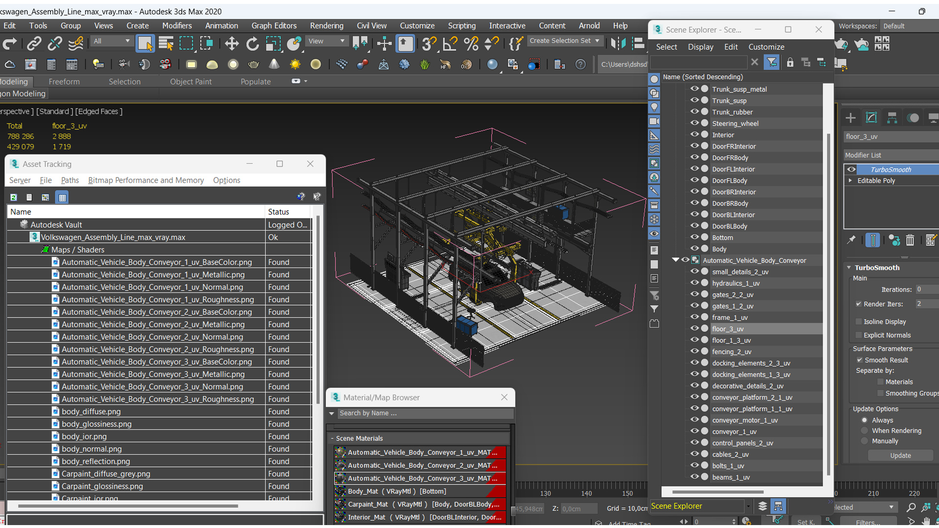Click the Mirror tool icon
Screen dimensions: 939x528
[x=618, y=44]
